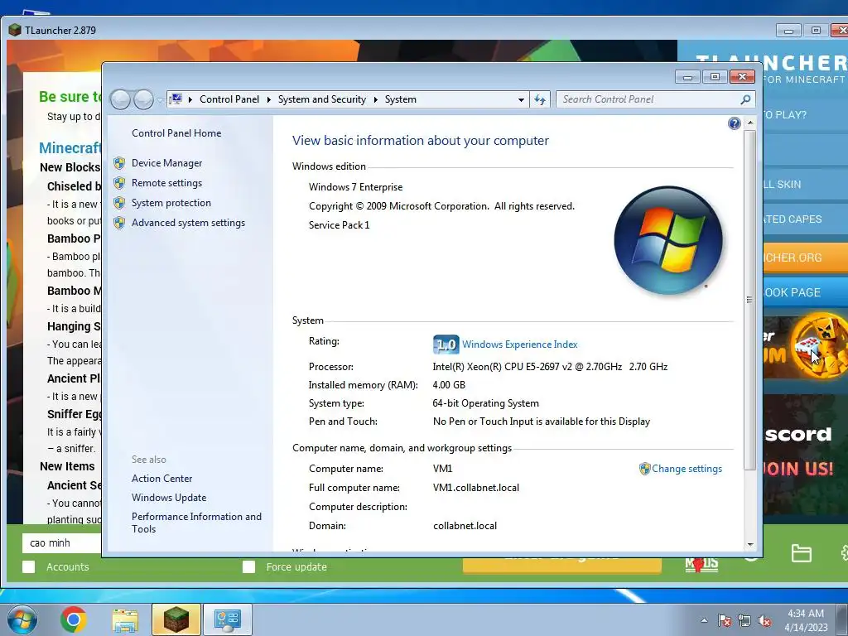Viewport: 848px width, 636px height.
Task: Click the Windows 7 Enterprise text
Action: [355, 187]
